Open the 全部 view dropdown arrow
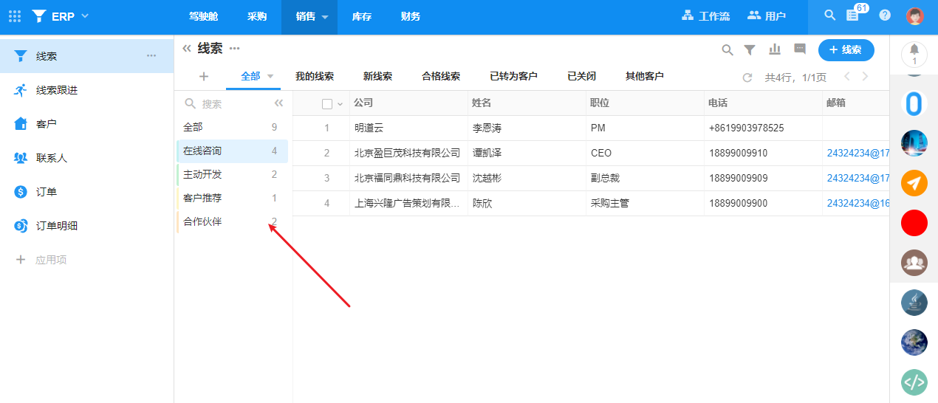This screenshot has height=403, width=938. [x=270, y=76]
